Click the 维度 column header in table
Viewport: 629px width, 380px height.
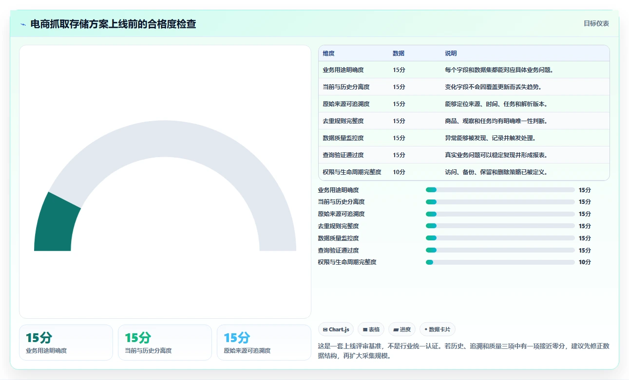(329, 54)
